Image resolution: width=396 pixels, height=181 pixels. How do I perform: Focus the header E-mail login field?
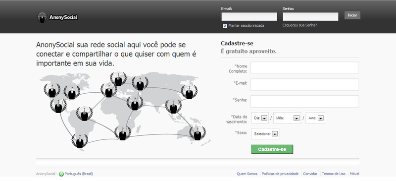pyautogui.click(x=249, y=17)
